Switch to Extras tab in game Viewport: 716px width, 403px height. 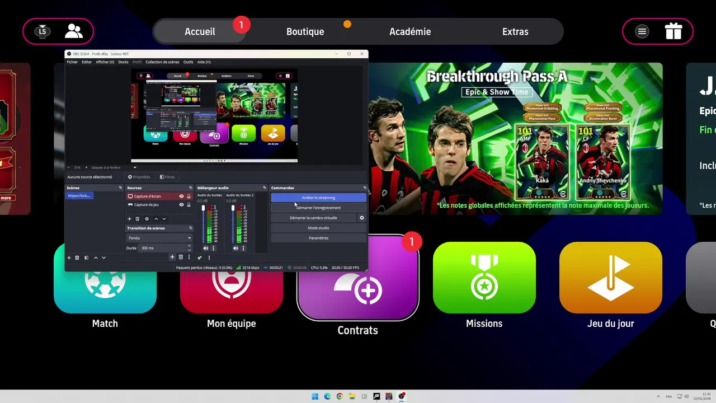tap(515, 32)
